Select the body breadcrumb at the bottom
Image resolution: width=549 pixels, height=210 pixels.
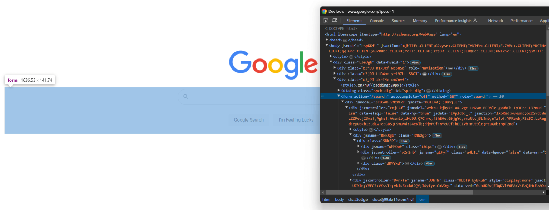[339, 199]
